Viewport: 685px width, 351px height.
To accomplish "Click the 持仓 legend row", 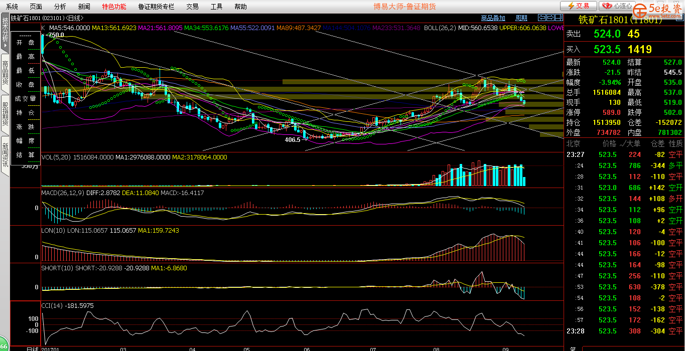I will click(26, 113).
